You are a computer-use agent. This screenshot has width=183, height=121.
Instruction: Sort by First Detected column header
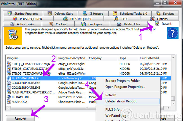pyautogui.click(x=155, y=58)
